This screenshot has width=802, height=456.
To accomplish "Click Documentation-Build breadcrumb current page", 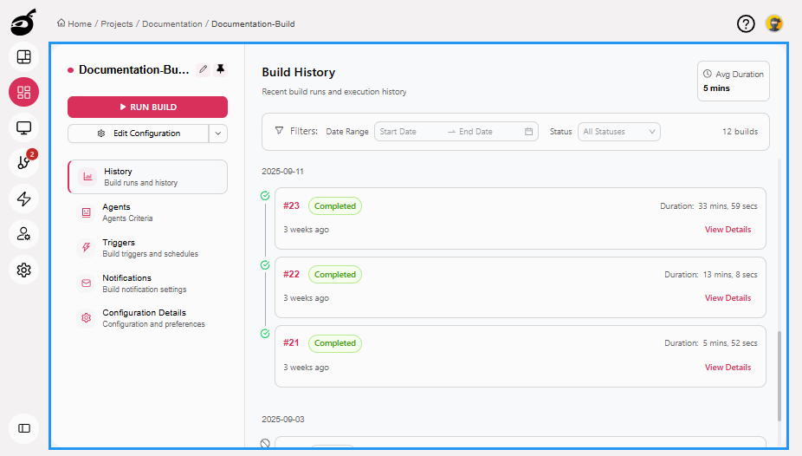I will coord(253,24).
